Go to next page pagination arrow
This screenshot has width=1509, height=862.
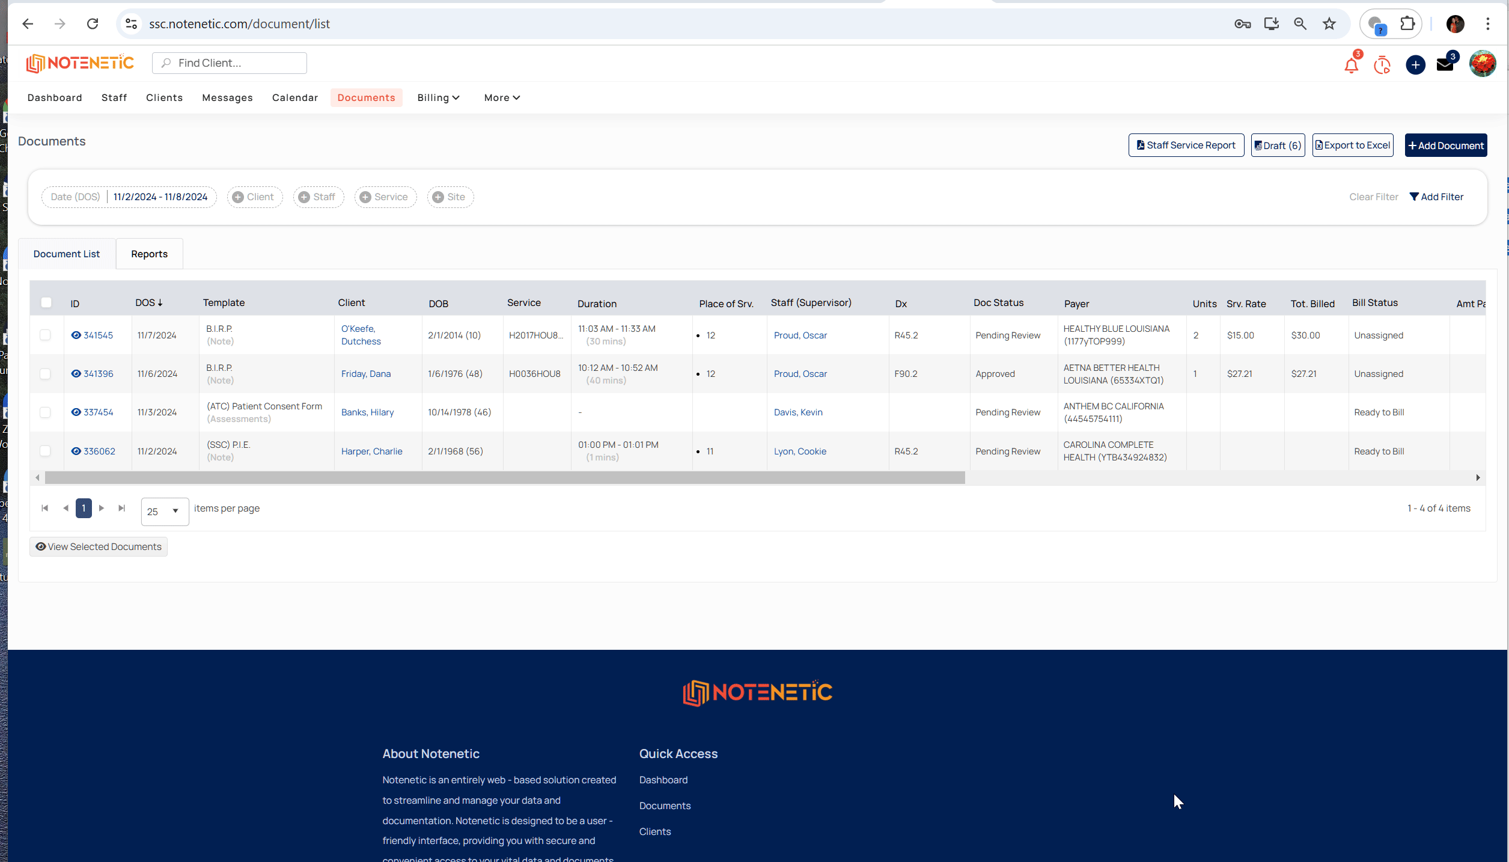coord(102,509)
